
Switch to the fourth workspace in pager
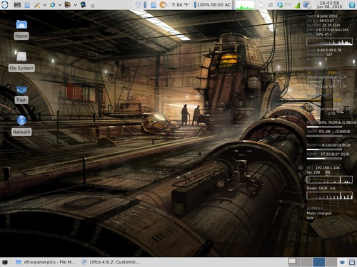pyautogui.click(x=331, y=262)
